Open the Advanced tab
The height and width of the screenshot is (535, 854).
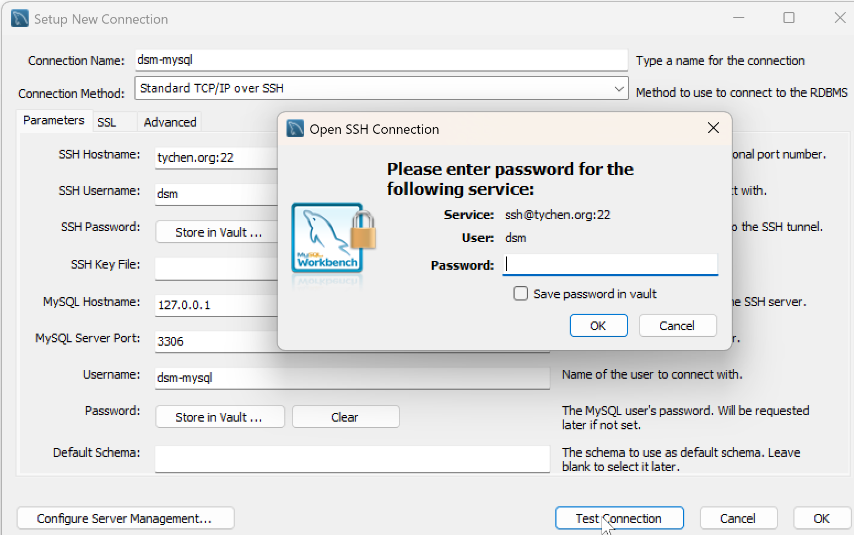170,122
